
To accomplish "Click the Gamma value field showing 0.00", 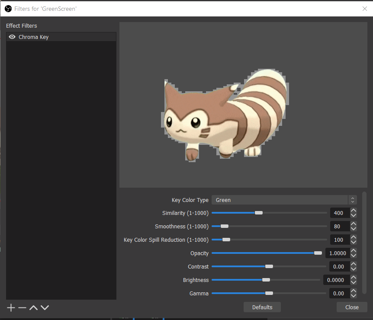I will pos(339,293).
